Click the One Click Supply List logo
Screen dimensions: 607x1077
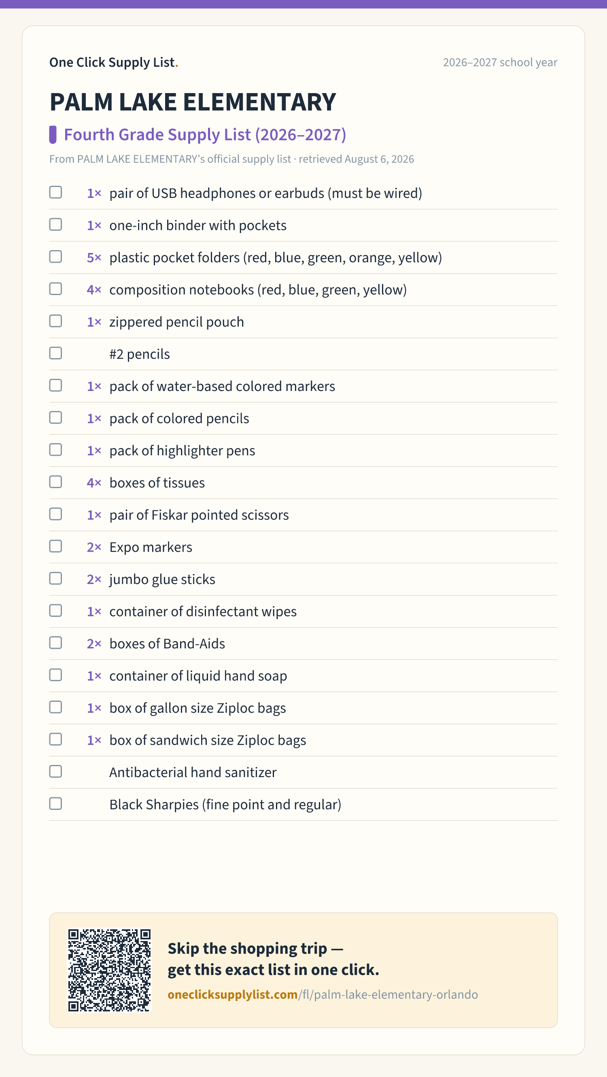click(x=114, y=62)
